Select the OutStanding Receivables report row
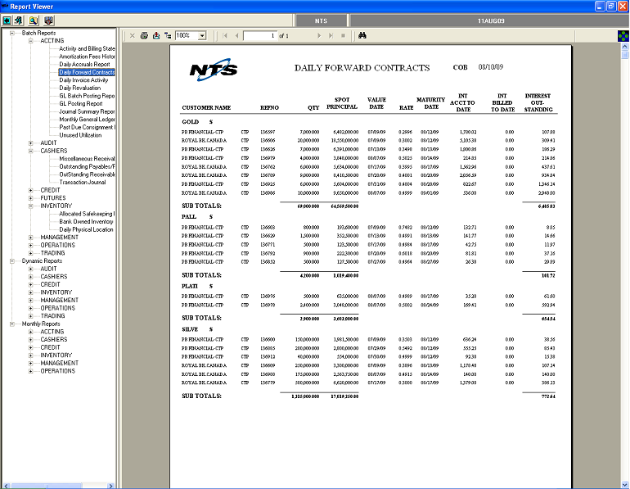The image size is (630, 489). point(87,174)
